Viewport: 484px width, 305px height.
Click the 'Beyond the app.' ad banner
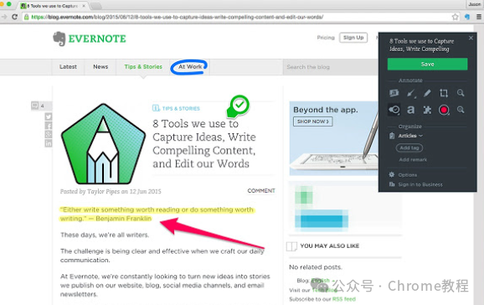pos(333,138)
